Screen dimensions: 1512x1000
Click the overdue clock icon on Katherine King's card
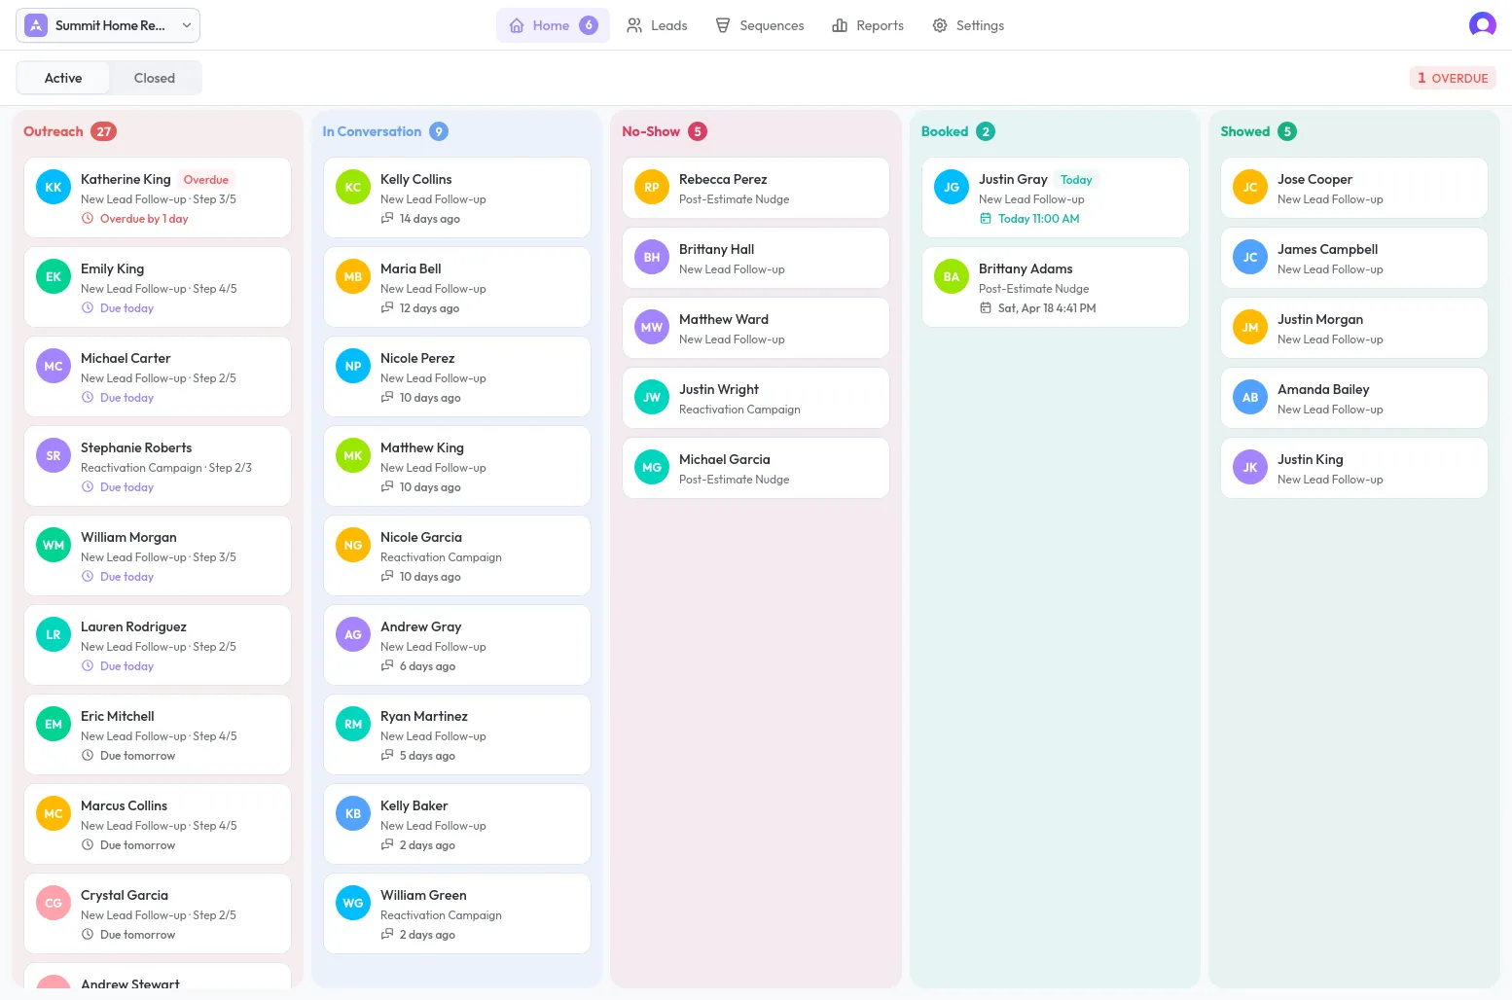(x=89, y=218)
